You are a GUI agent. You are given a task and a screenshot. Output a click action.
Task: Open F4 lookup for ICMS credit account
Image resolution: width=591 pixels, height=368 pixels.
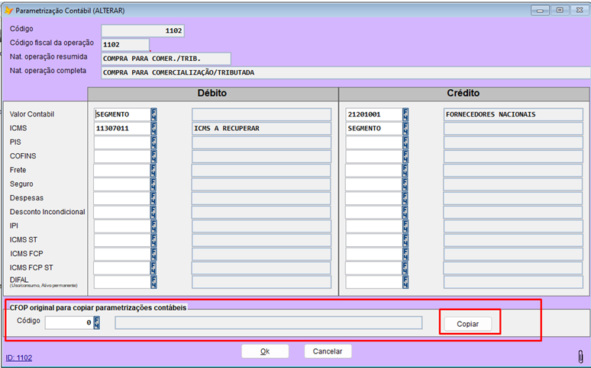pos(405,129)
